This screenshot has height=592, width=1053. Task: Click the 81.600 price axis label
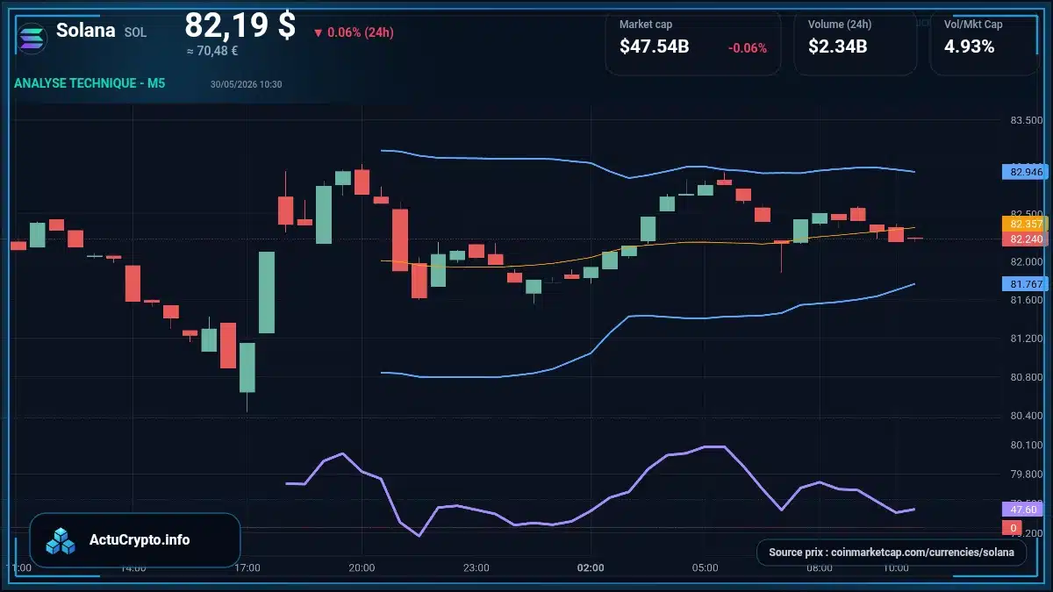pos(1026,300)
